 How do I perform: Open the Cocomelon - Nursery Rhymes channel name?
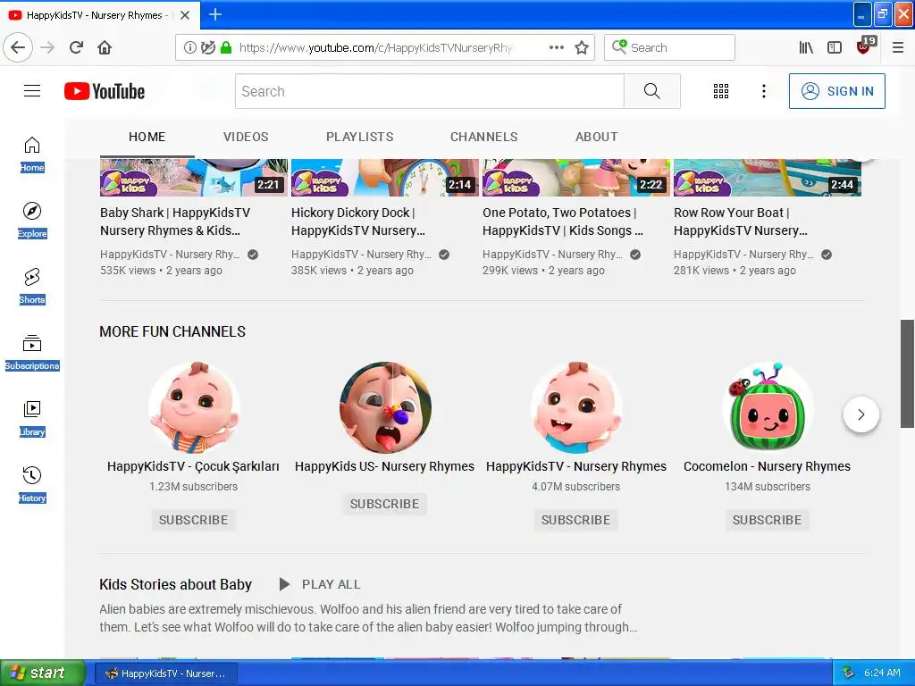pos(767,466)
